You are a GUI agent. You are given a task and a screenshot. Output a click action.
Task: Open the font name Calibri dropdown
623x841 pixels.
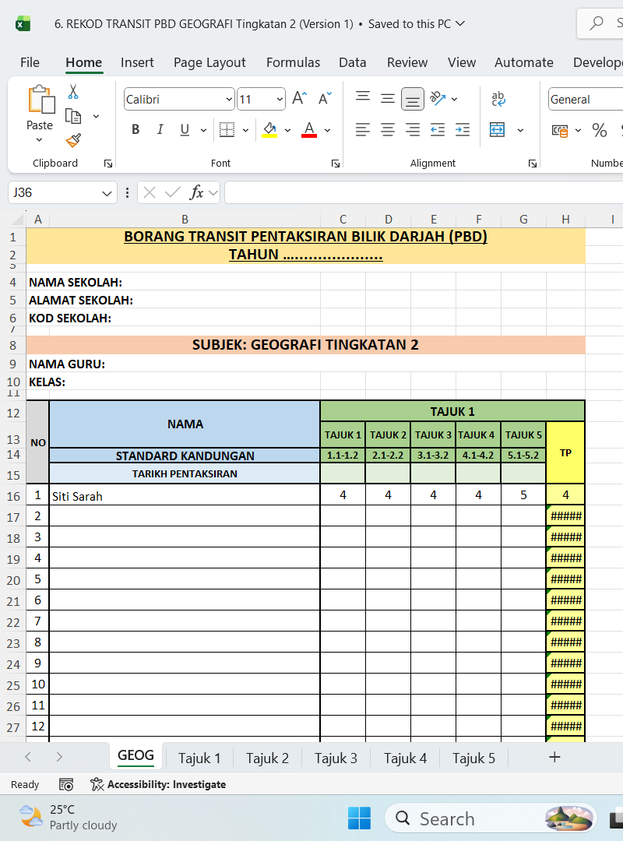(229, 100)
